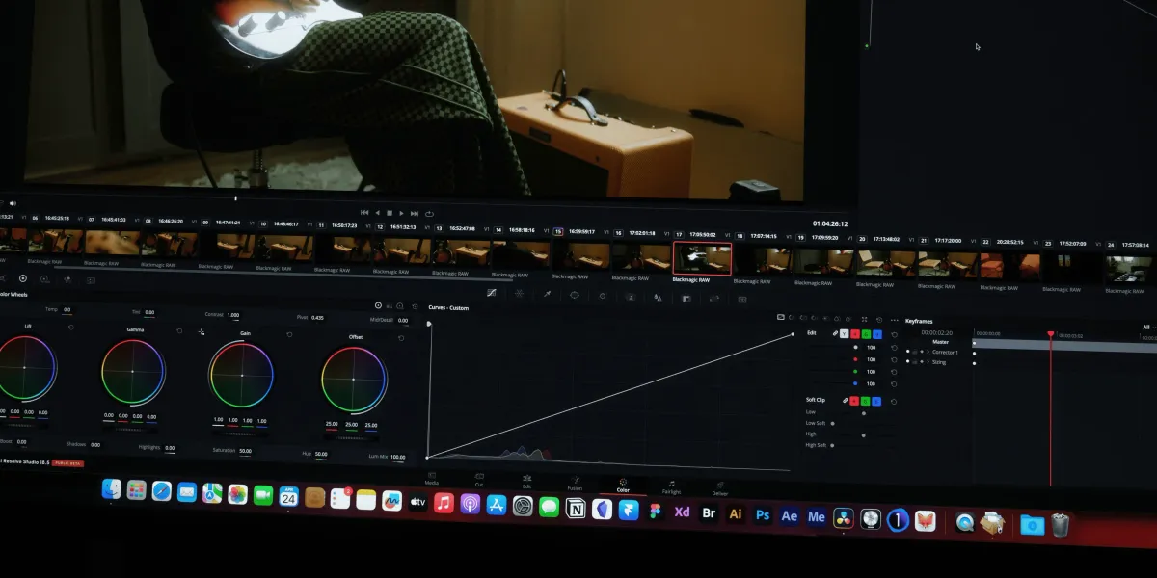This screenshot has width=1157, height=578.
Task: Open the Qualifier palette
Action: (547, 294)
